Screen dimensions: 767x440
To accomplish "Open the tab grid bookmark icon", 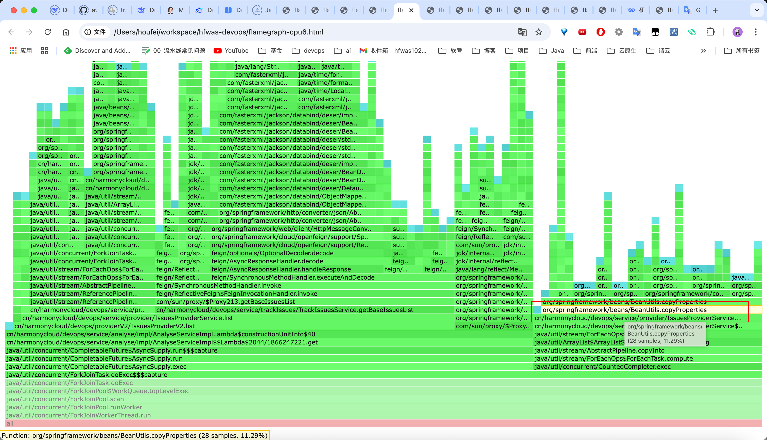I will [x=45, y=51].
